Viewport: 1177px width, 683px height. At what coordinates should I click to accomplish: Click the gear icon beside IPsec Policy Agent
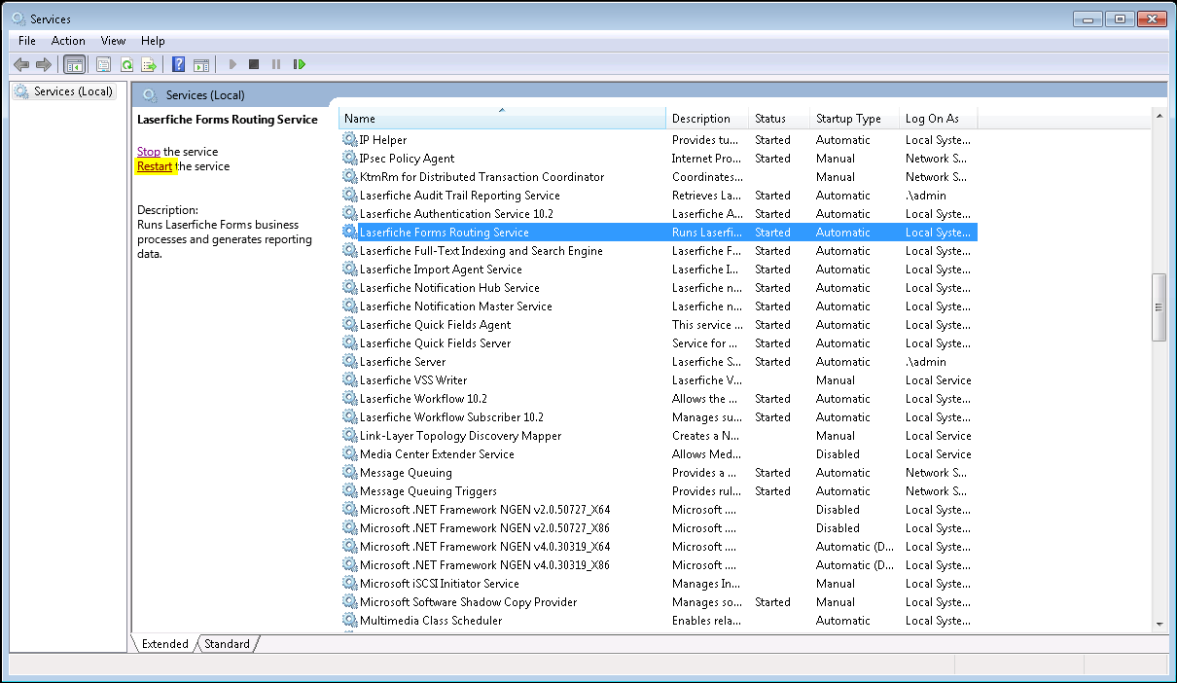tap(350, 159)
